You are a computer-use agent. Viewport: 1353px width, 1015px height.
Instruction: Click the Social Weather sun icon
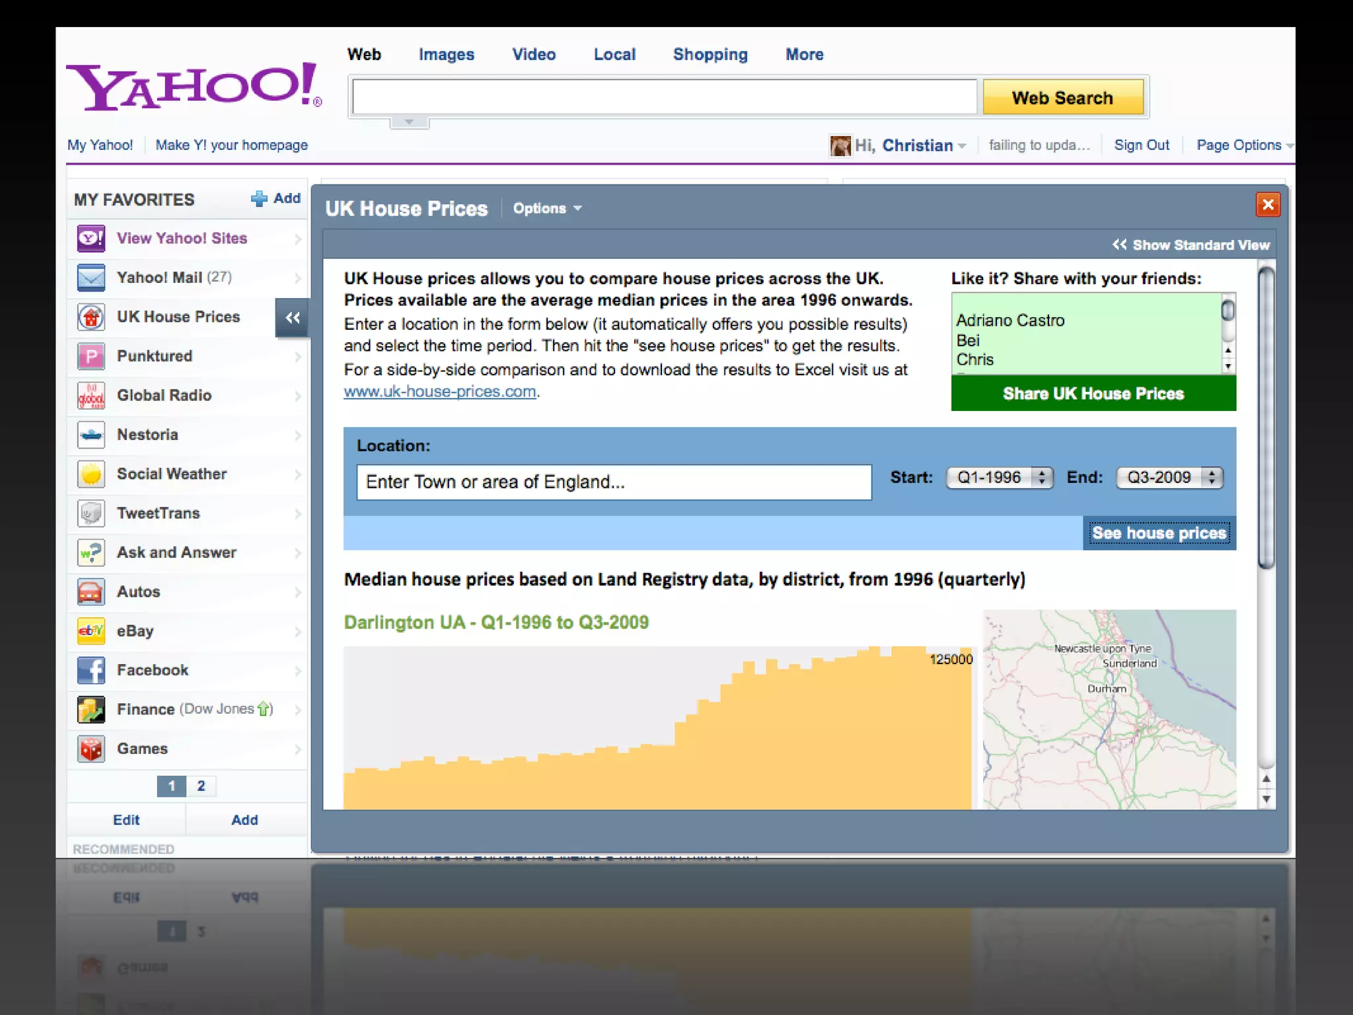click(91, 474)
